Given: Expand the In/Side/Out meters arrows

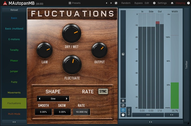Looking at the screenshot, I should tap(148, 115).
